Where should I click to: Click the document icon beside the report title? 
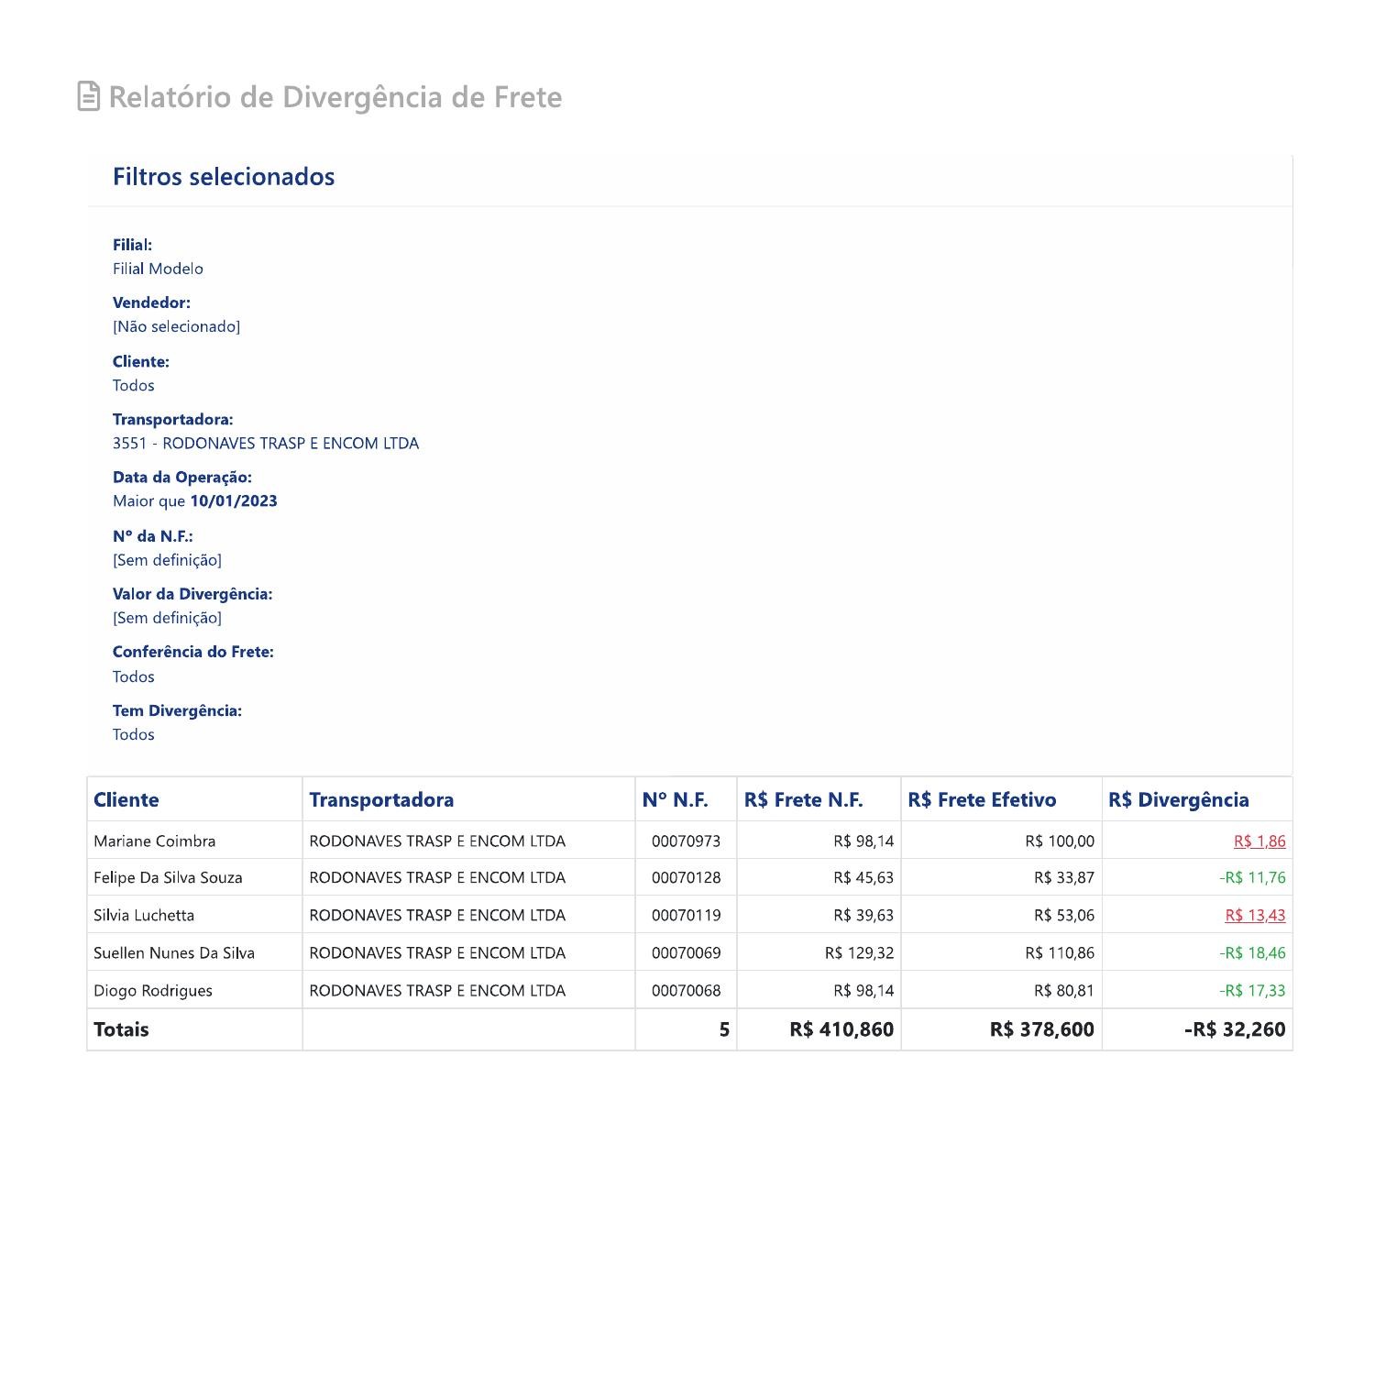(x=88, y=96)
